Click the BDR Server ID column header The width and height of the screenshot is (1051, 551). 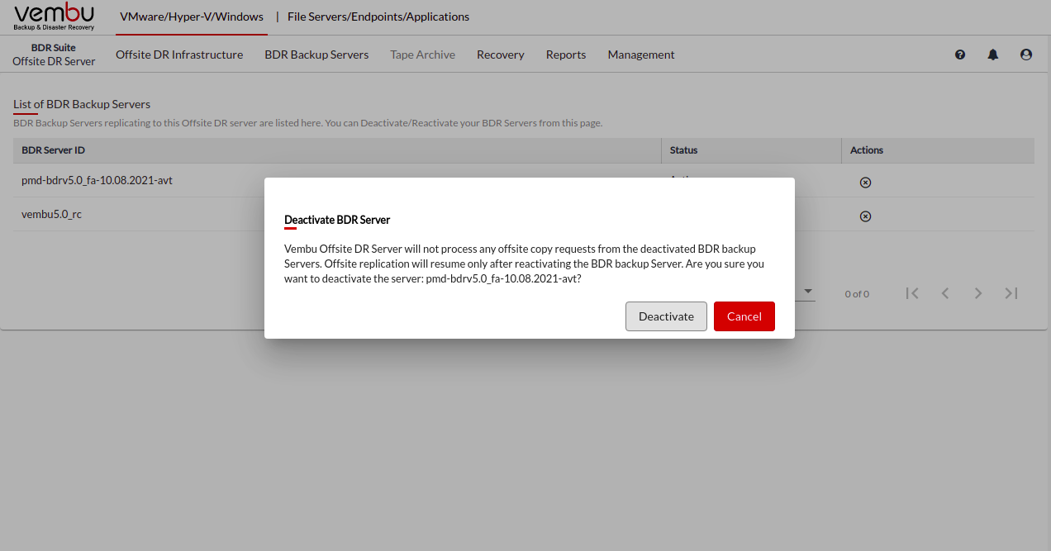53,150
